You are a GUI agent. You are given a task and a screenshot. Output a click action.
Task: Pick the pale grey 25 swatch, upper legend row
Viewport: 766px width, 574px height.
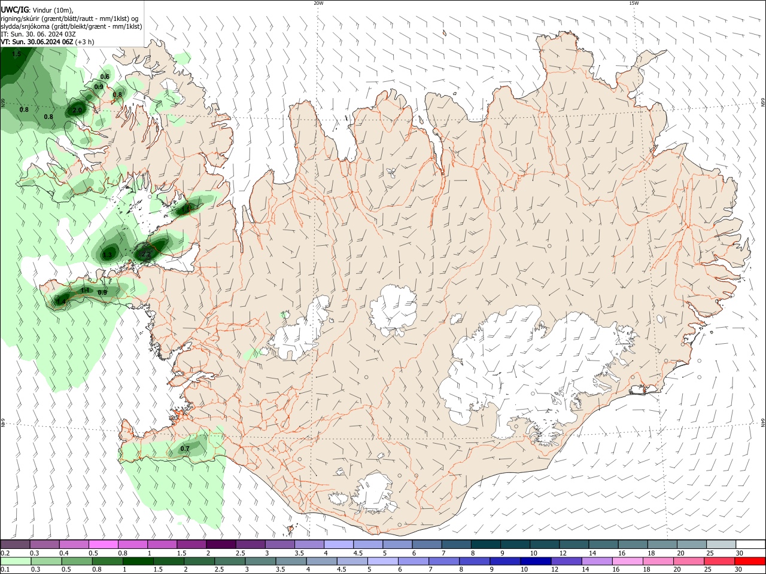click(x=721, y=544)
